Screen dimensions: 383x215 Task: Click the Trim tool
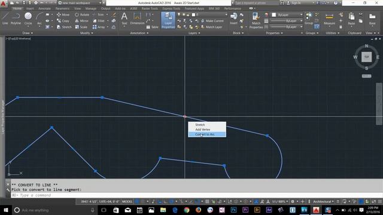(98, 14)
